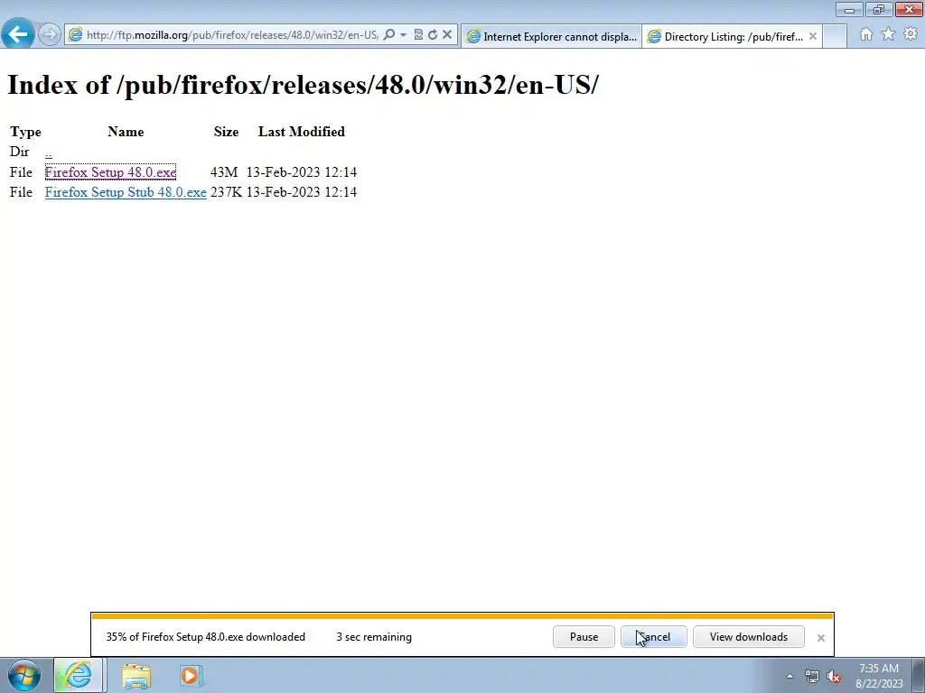This screenshot has width=925, height=693.
Task: Open the Home page icon
Action: coord(866,34)
